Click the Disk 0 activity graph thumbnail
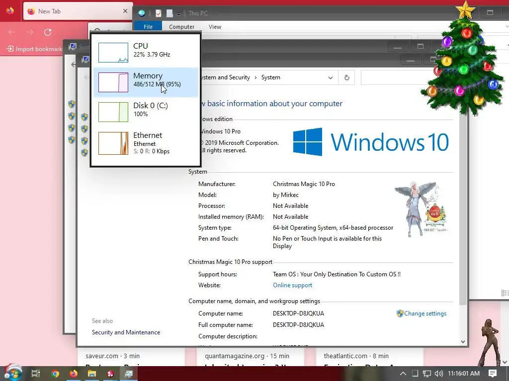The image size is (509, 381). tap(113, 112)
